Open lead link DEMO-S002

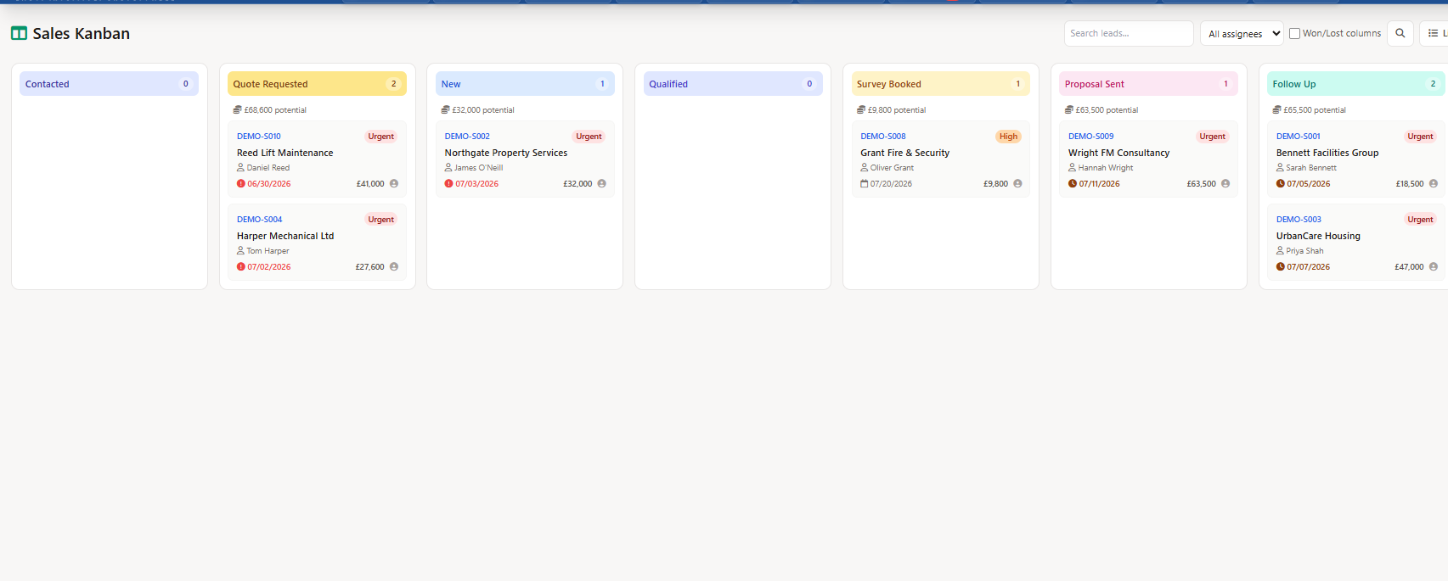point(467,136)
